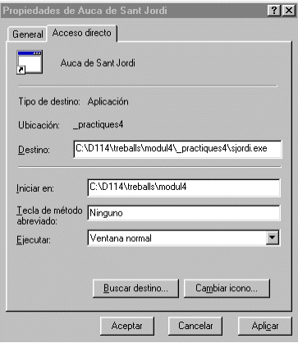The height and width of the screenshot is (343, 298).
Task: Expand the Ejecutar dropdown arrow
Action: click(272, 238)
